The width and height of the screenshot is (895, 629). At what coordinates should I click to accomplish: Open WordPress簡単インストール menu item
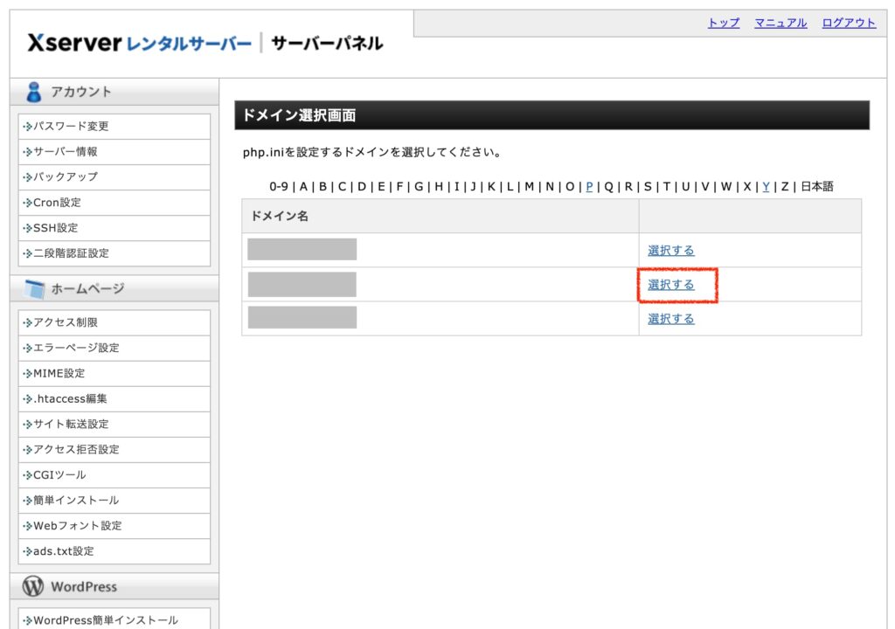(114, 620)
